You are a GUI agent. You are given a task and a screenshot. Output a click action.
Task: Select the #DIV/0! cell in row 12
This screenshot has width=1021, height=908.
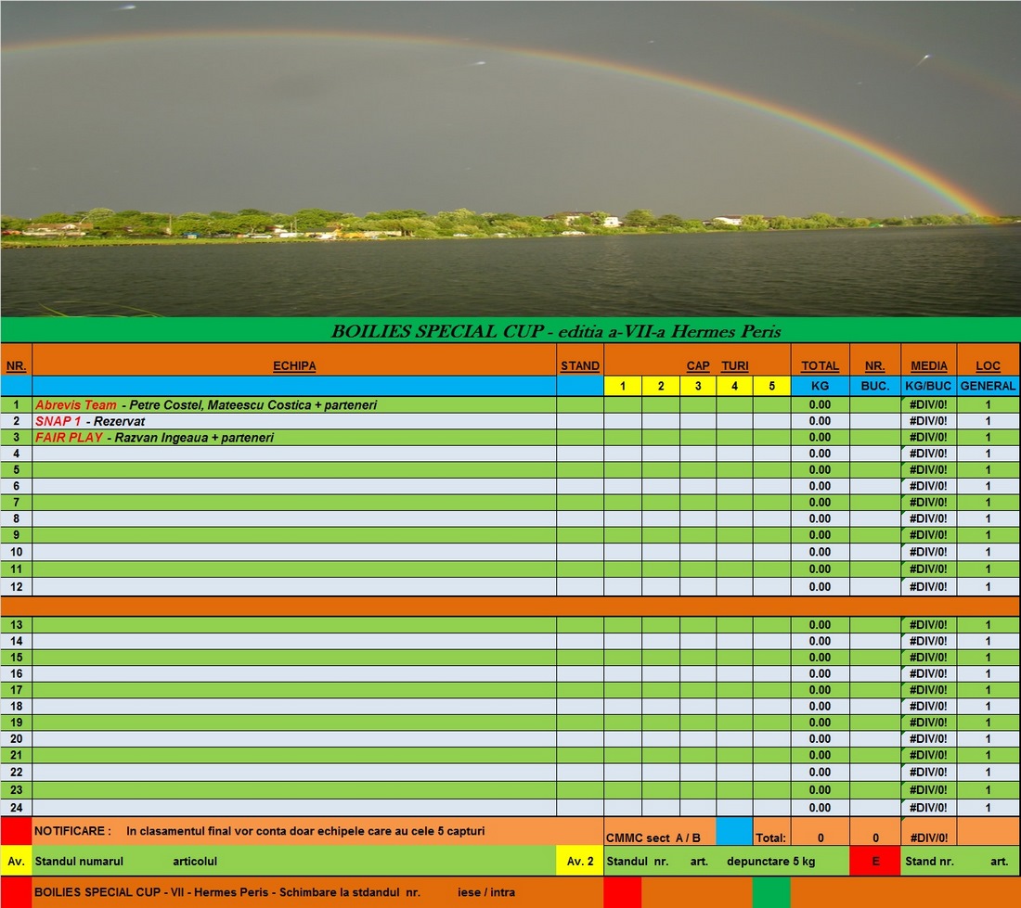click(x=928, y=587)
